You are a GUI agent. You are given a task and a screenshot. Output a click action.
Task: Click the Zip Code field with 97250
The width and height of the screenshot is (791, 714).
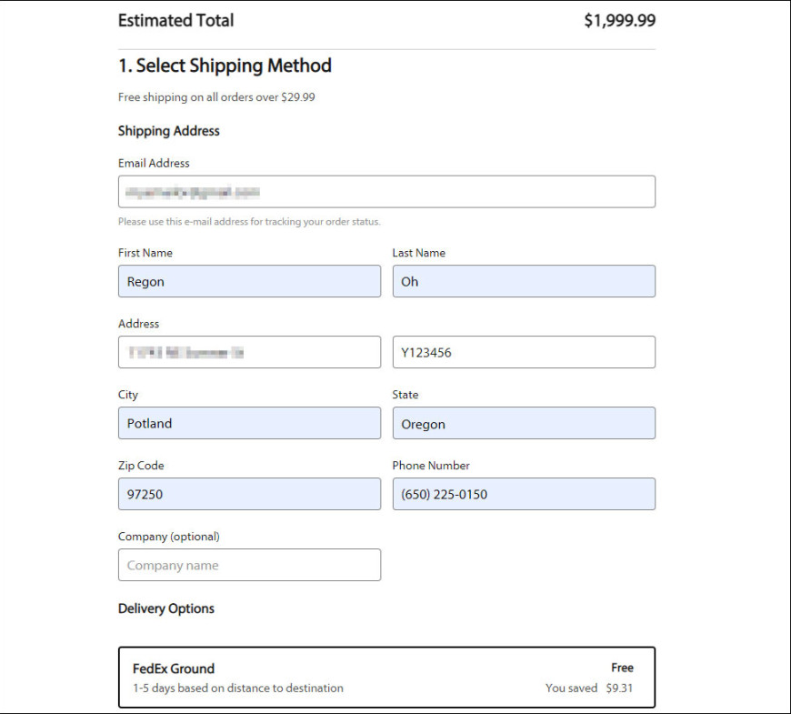point(249,494)
